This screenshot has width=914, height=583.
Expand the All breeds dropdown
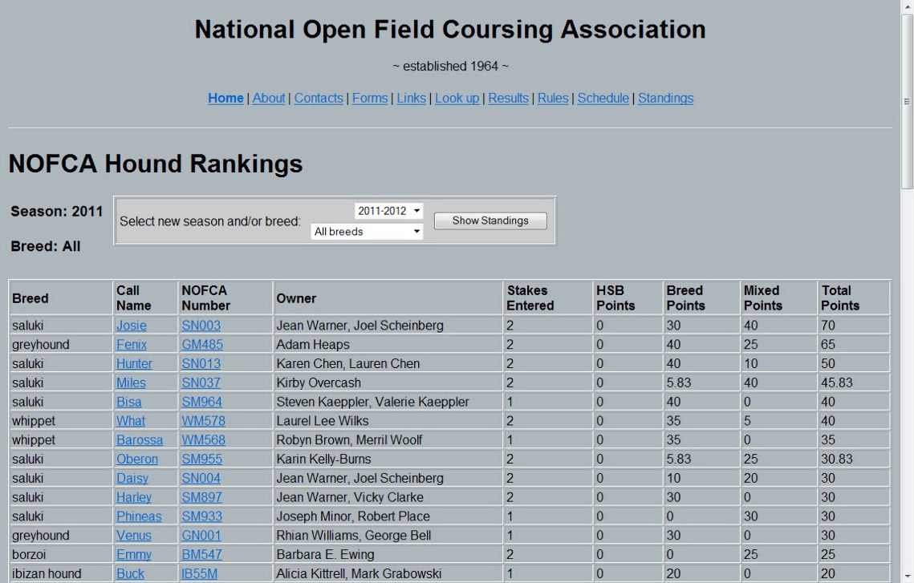[x=367, y=232]
